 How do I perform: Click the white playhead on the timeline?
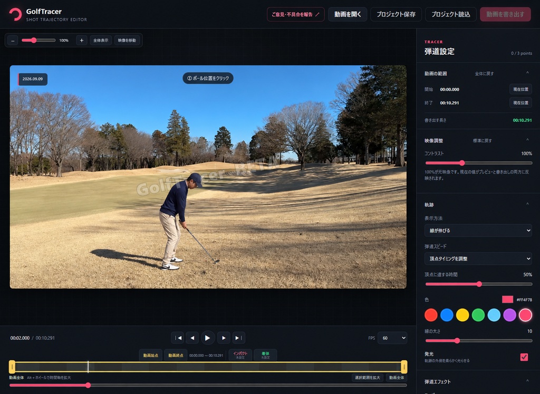click(88, 367)
